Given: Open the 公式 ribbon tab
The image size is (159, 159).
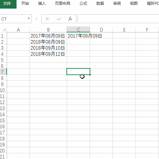Looking at the screenshot, I should pyautogui.click(x=83, y=3).
